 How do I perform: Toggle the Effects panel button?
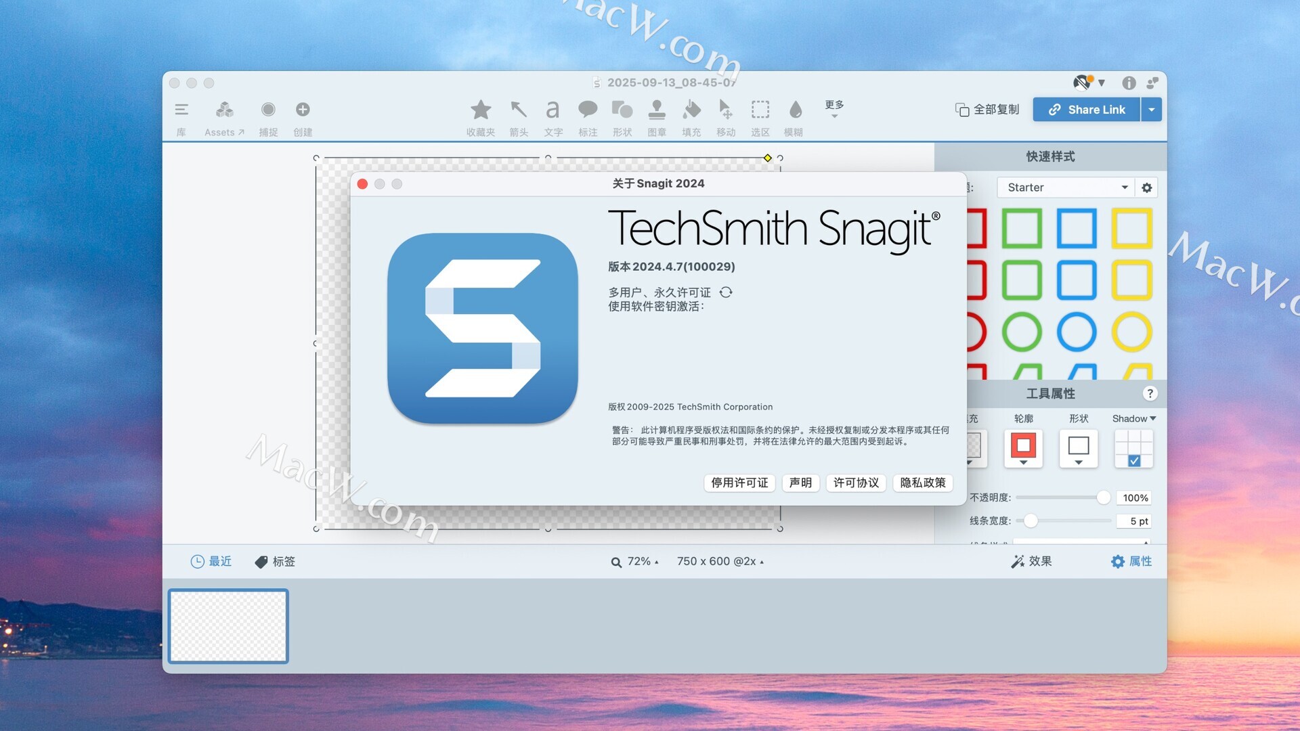pyautogui.click(x=1031, y=561)
